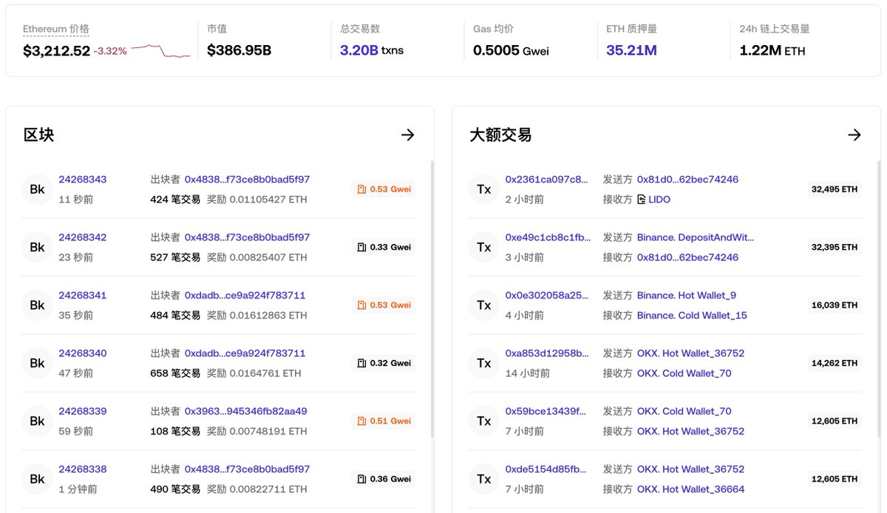
Task: Click the Tx icon for transaction 0x2361ca097c8
Action: 483,189
